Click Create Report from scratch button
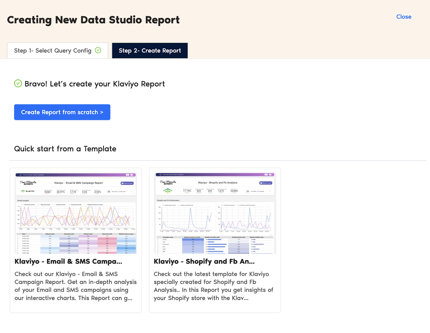Viewport: 430px width, 333px height. tap(62, 112)
